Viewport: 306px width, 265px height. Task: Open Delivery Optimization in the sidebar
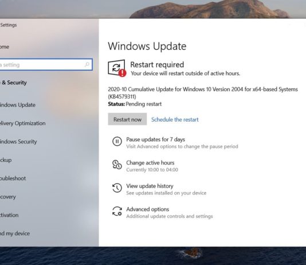(x=23, y=123)
